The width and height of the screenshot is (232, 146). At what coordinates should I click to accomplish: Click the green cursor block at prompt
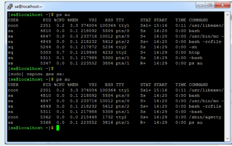[58, 128]
